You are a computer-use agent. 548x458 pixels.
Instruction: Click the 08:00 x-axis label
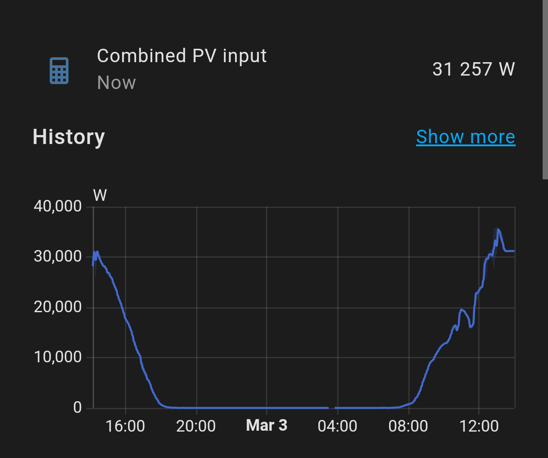[x=408, y=426]
